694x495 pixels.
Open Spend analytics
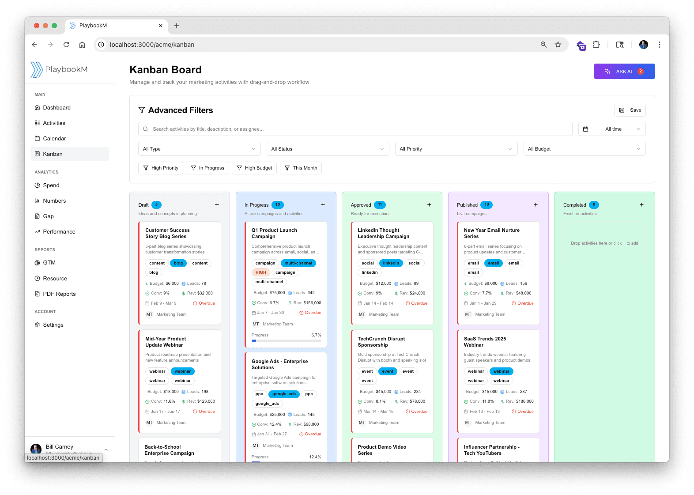(x=70, y=185)
